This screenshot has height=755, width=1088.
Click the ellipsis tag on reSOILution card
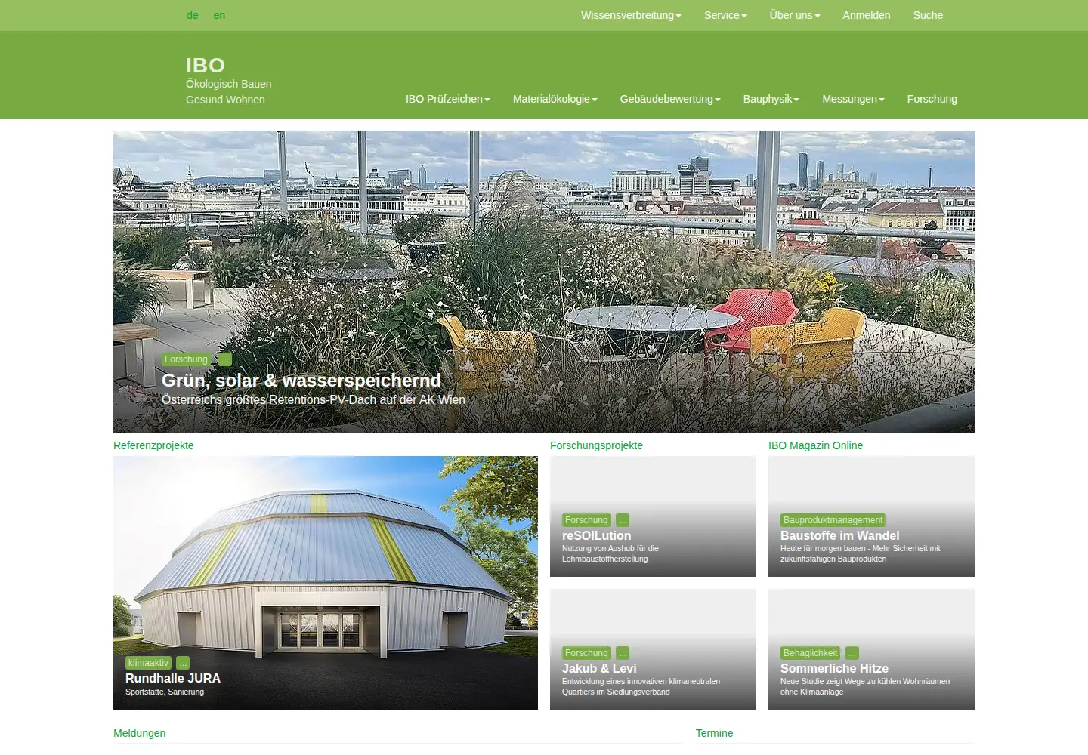pyautogui.click(x=623, y=520)
